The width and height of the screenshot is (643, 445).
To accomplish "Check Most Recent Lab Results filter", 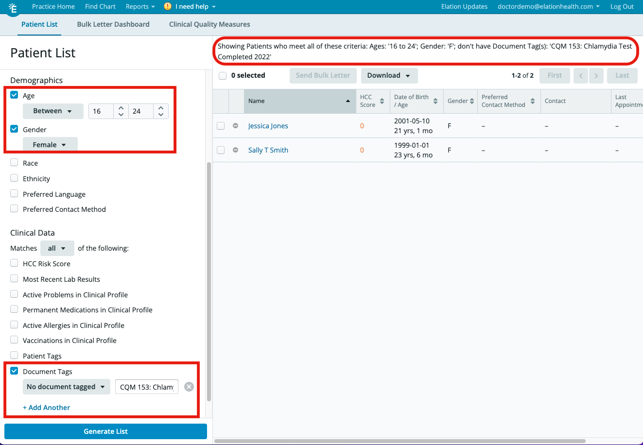I will click(x=14, y=279).
